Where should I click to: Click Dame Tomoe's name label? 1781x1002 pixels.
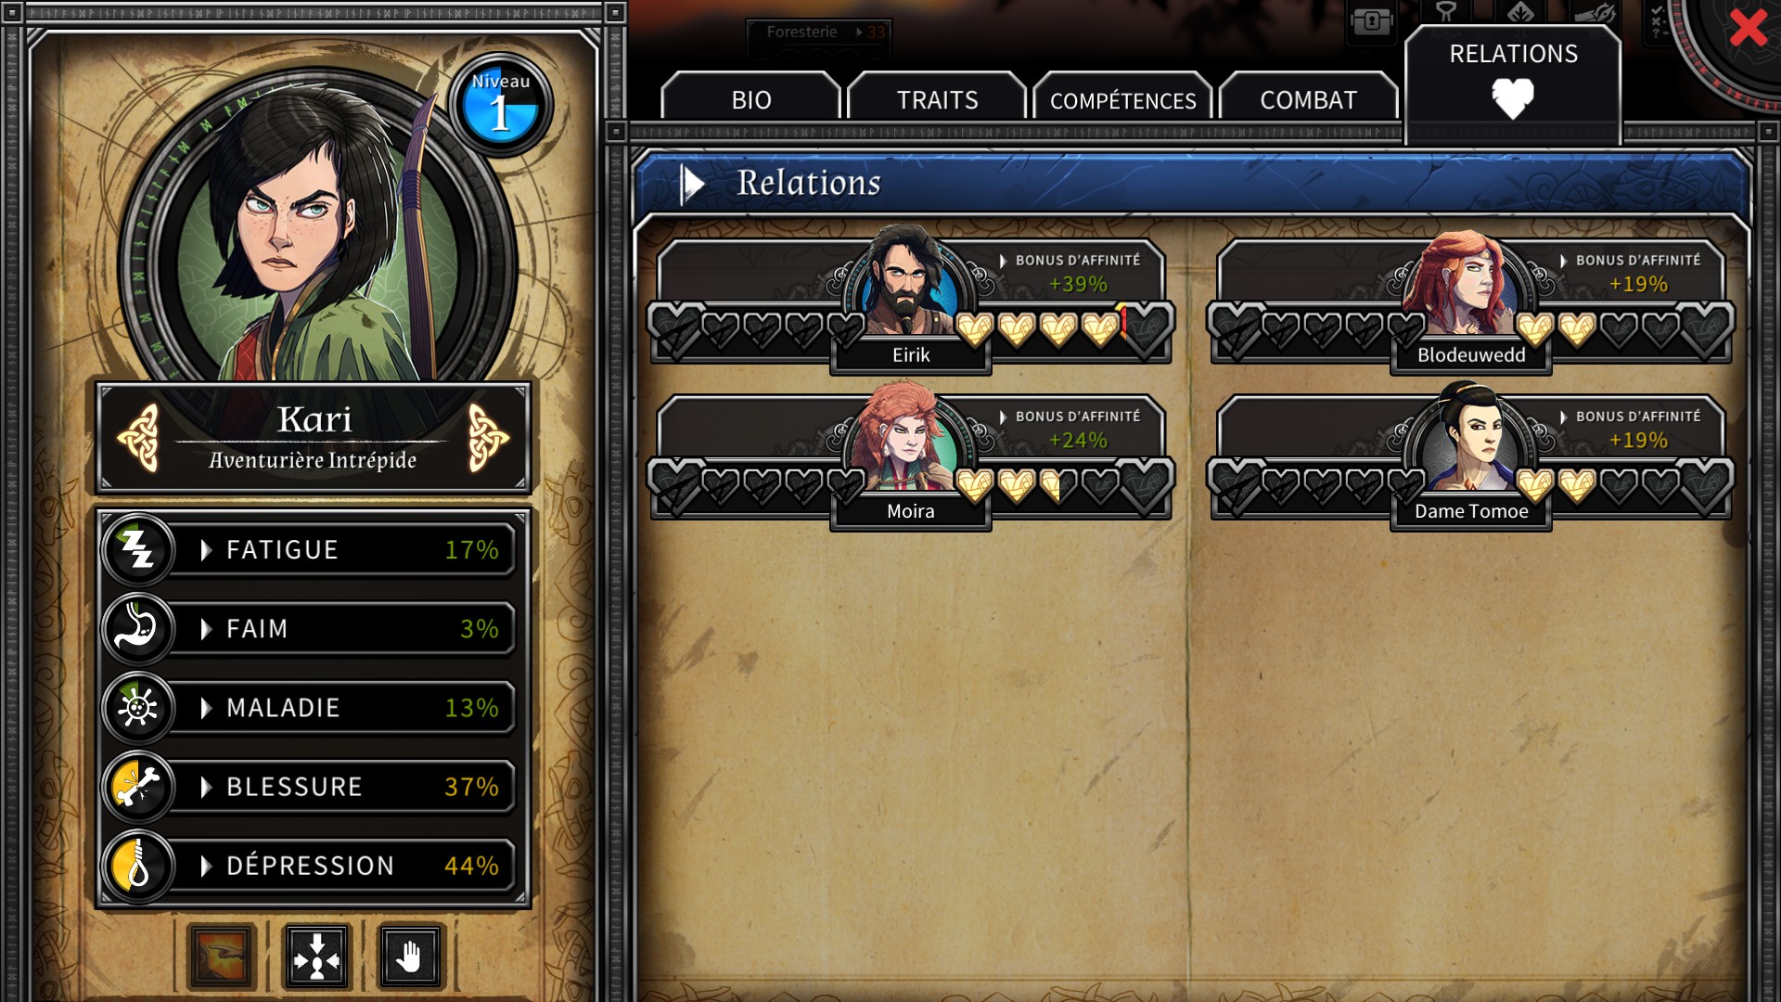1471,511
